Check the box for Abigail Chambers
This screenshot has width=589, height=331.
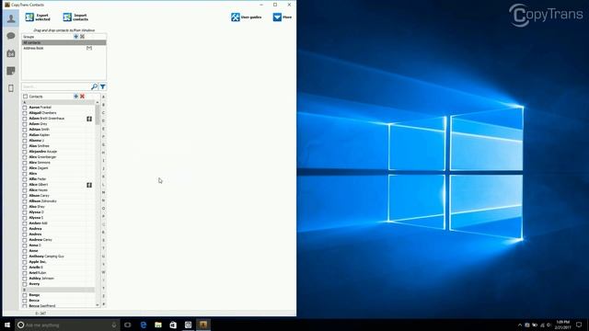25,113
